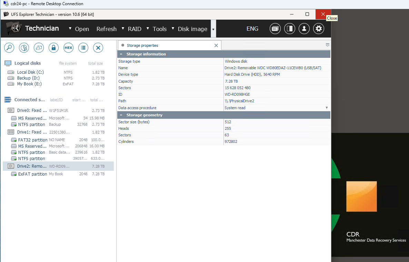
Task: Open the user account icon
Action: coord(304,29)
